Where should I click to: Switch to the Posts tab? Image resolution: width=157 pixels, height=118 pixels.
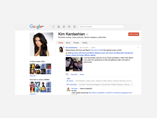click(61, 43)
